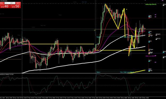
Task: Select the DL3 pivot level label
Action: click(x=150, y=61)
